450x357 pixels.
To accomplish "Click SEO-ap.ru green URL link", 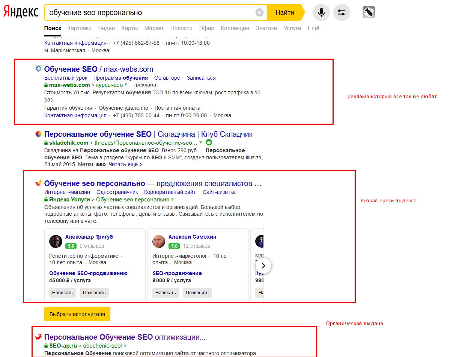I will (x=63, y=346).
